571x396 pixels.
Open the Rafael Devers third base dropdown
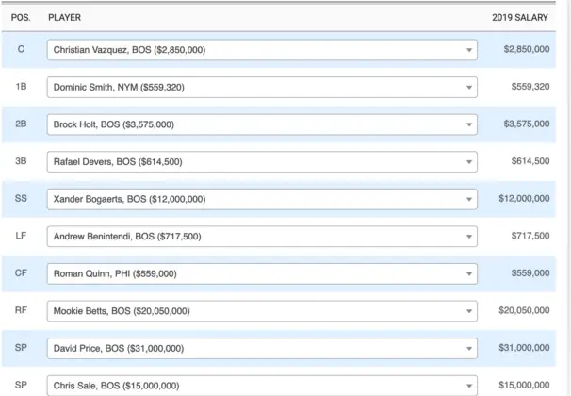pos(262,162)
